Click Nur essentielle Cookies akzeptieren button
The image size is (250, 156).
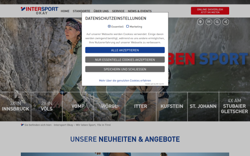[125, 59]
